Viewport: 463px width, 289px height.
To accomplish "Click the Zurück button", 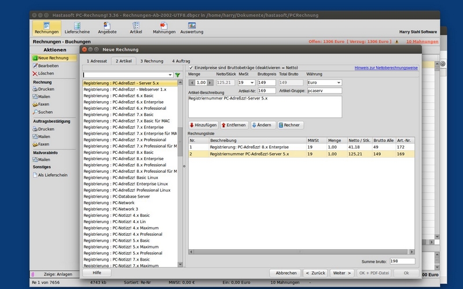I will 315,273.
